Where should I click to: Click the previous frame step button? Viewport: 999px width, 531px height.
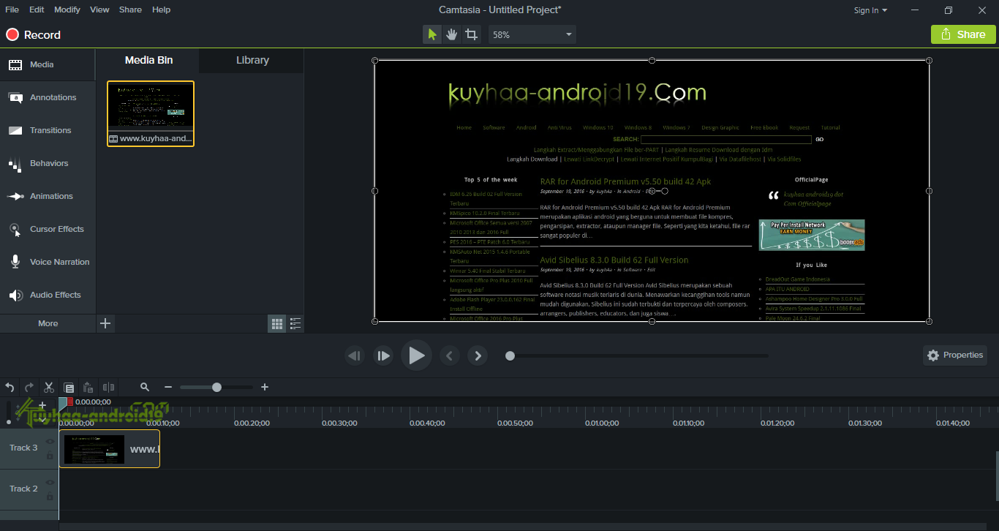click(355, 355)
